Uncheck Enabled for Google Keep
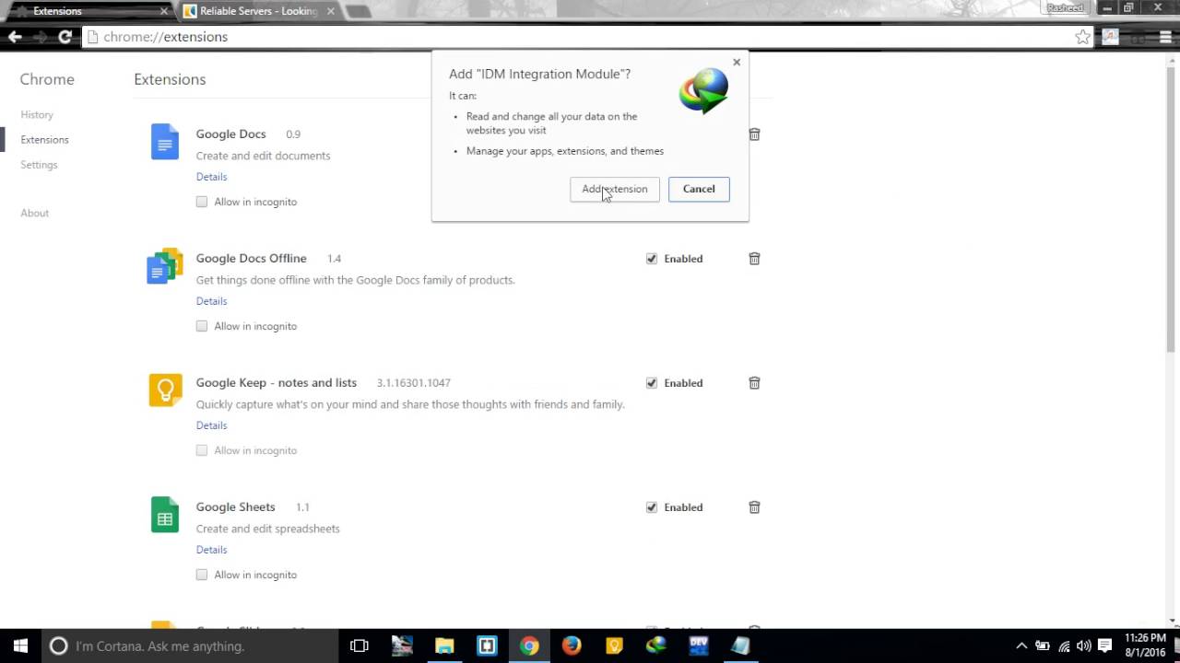 (x=652, y=383)
